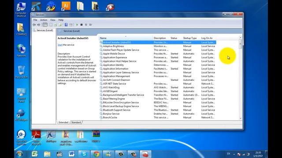
Task: Open Skype from the taskbar
Action: point(84,154)
